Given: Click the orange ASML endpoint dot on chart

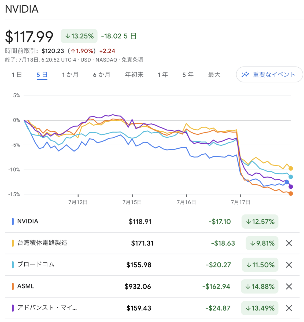Looking at the screenshot, I should click(x=291, y=193).
